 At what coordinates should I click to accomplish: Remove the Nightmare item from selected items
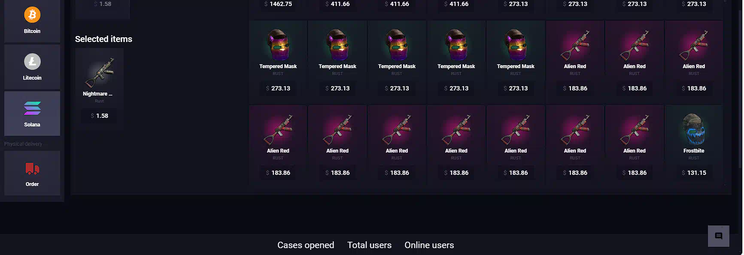(x=100, y=89)
